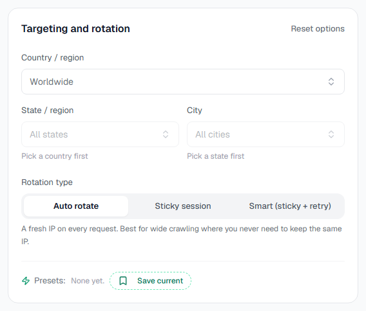The height and width of the screenshot is (311, 366).
Task: Click the 'Rotation type' label
Action: click(47, 182)
